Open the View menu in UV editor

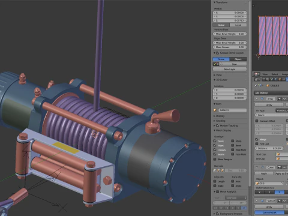click(x=265, y=74)
